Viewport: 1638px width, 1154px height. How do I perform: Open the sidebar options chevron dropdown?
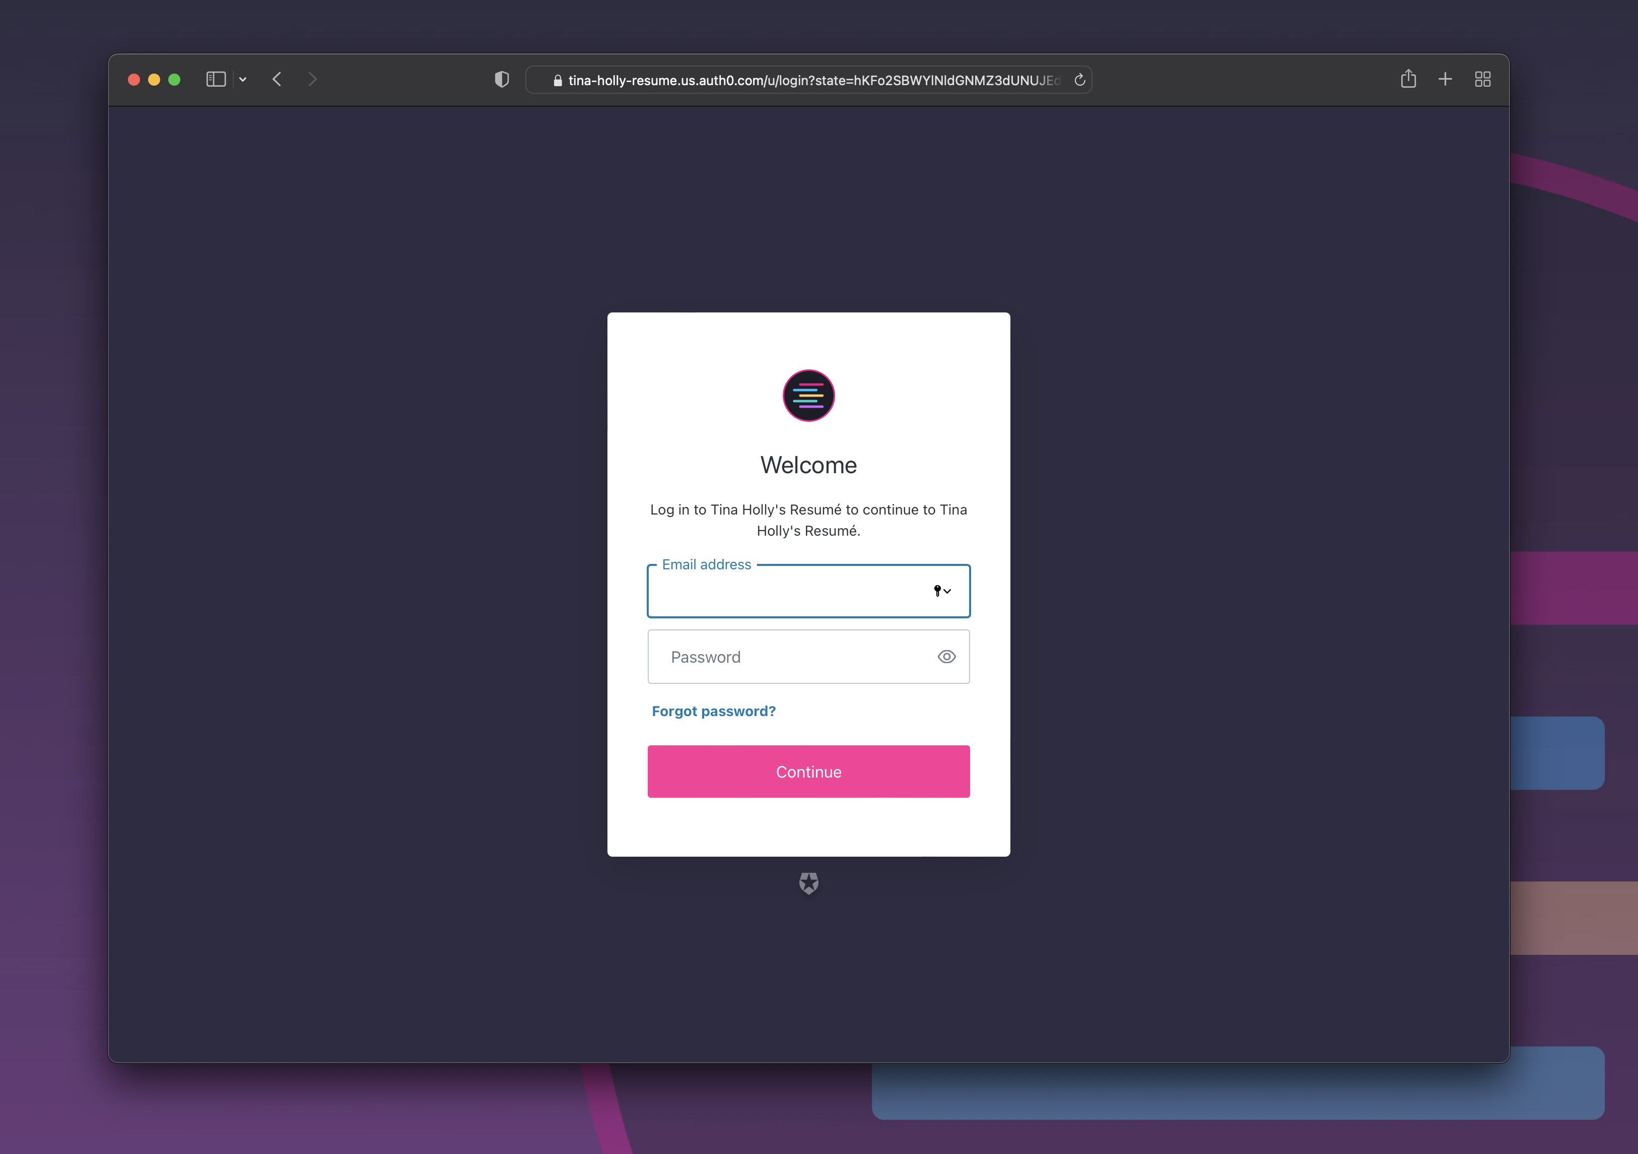243,79
